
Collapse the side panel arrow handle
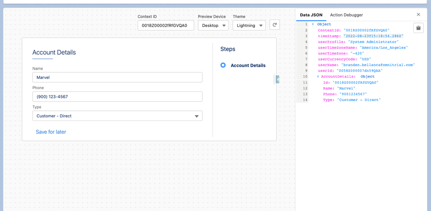(277, 79)
